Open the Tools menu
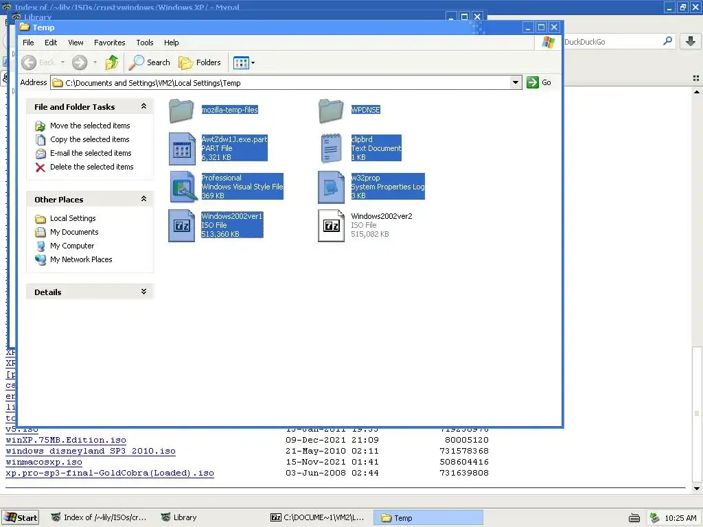The image size is (703, 527). pos(145,43)
